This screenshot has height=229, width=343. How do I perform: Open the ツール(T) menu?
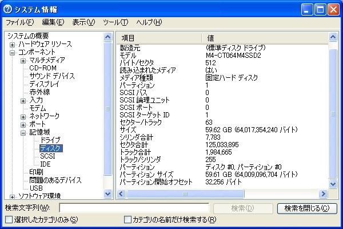click(x=115, y=22)
